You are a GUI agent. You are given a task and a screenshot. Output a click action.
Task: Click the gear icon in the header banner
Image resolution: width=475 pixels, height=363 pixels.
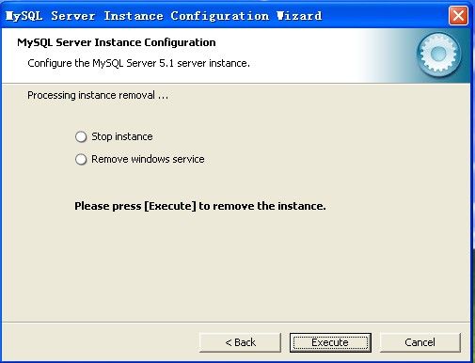coord(438,55)
